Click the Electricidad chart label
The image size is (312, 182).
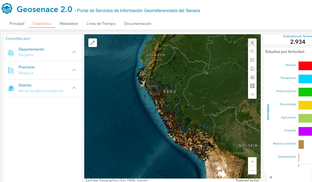[288, 104]
